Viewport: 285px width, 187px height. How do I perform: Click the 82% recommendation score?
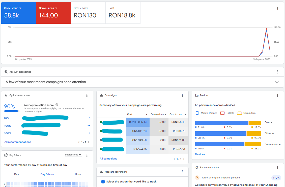tap(7, 118)
